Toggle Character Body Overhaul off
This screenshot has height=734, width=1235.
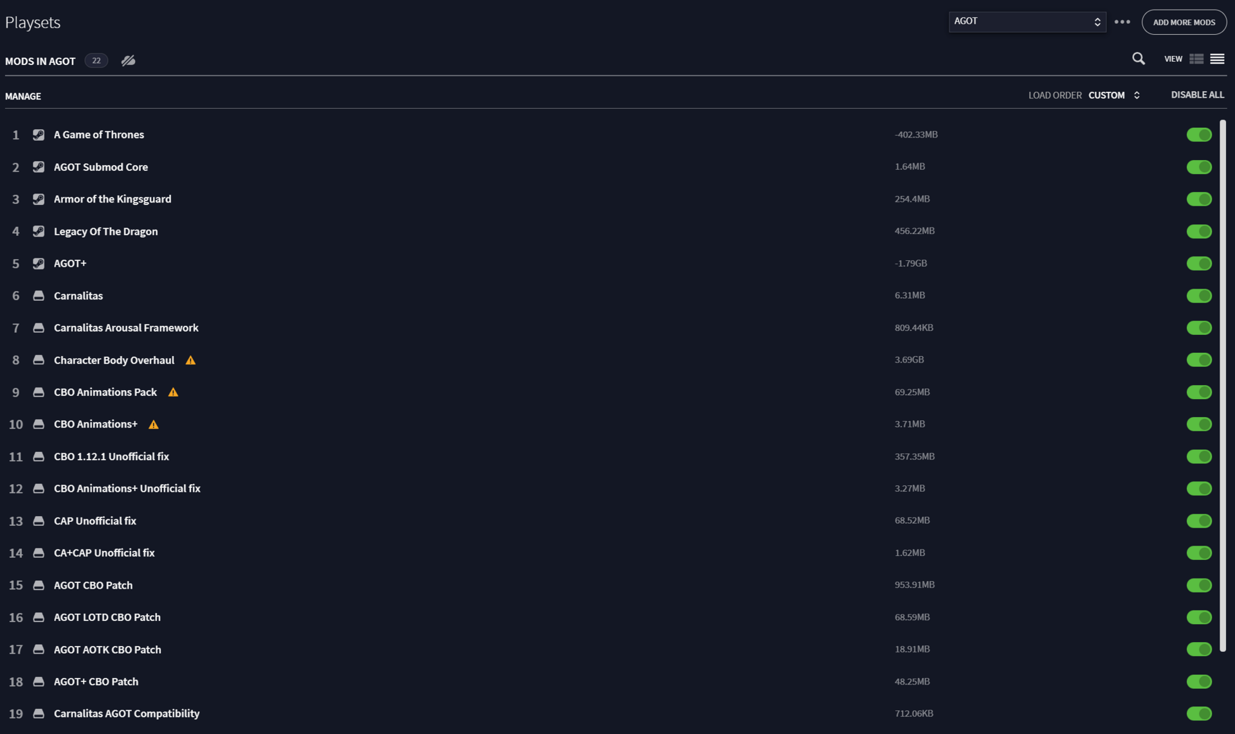click(1199, 360)
